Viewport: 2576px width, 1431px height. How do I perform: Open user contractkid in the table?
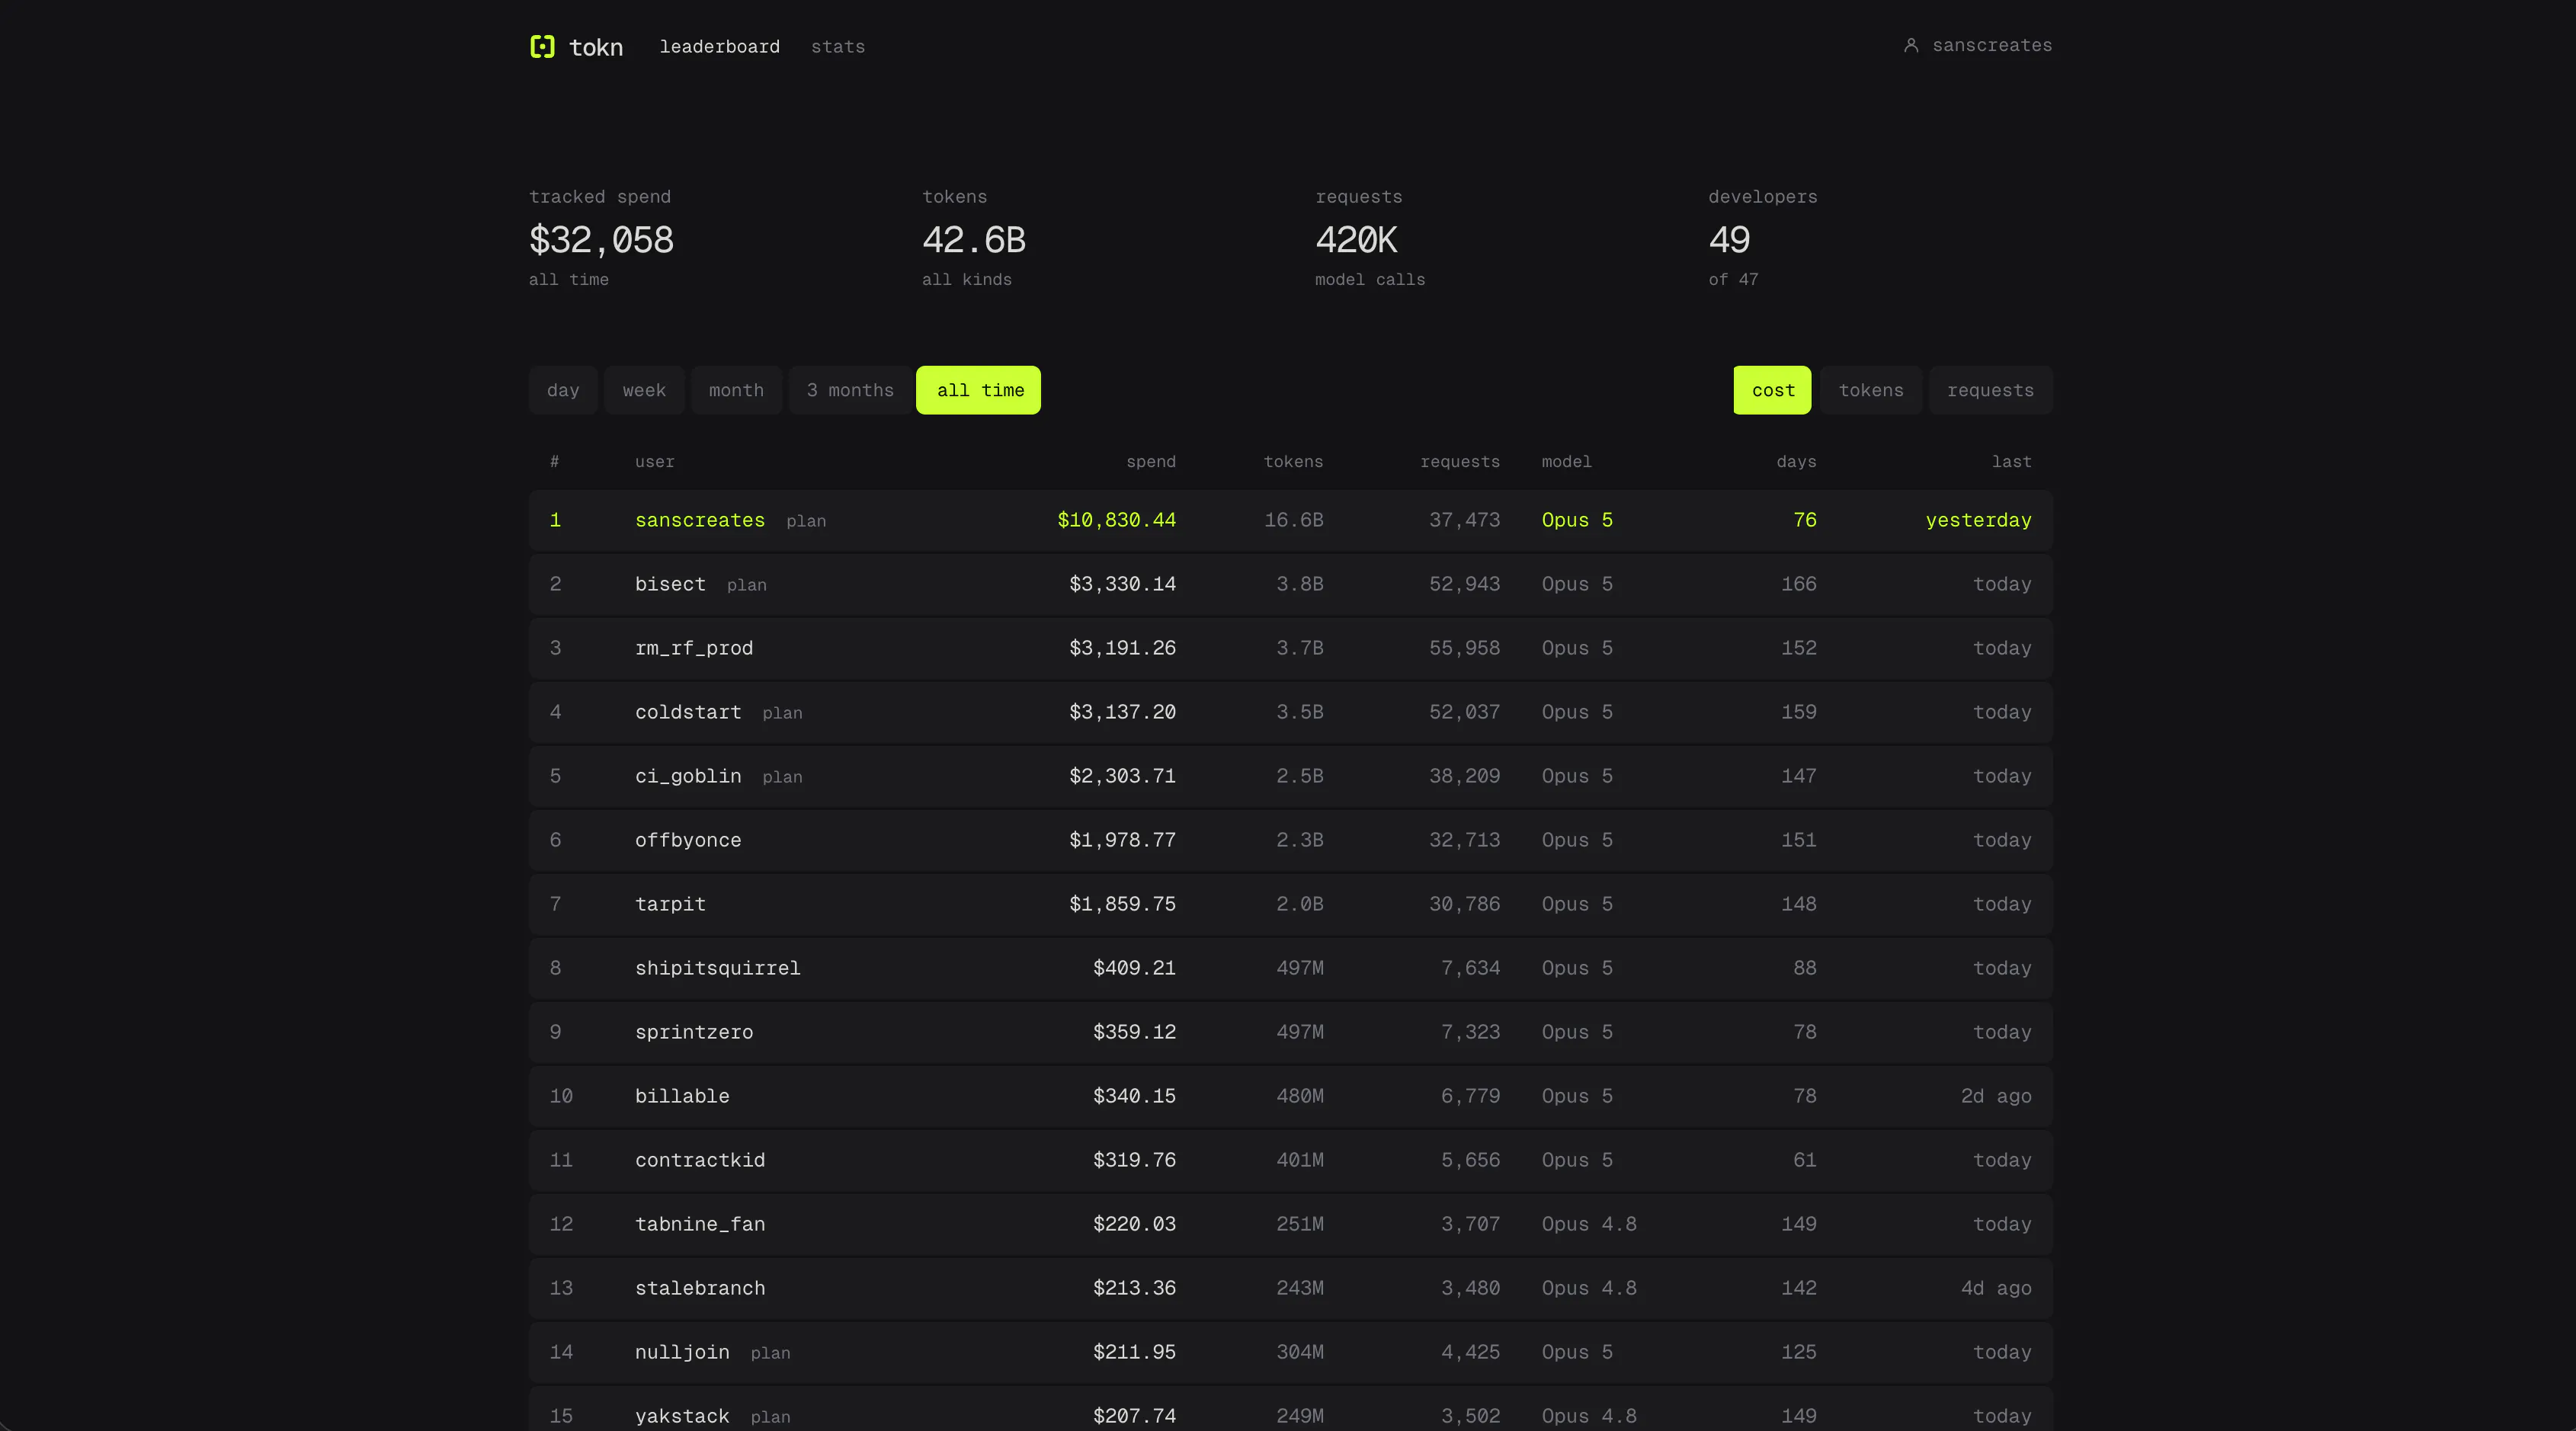click(700, 1160)
